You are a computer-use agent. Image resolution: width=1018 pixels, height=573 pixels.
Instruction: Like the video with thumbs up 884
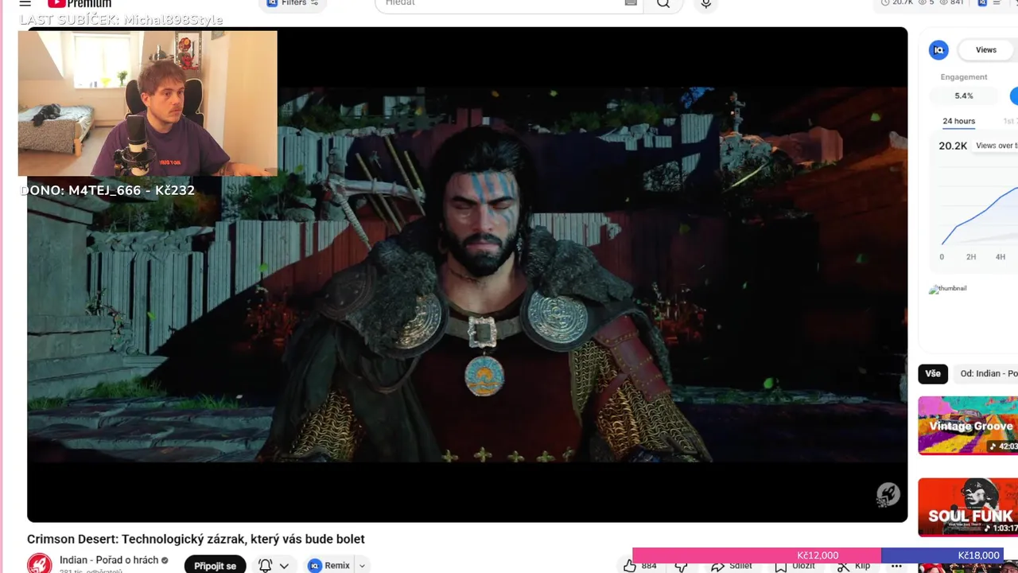pyautogui.click(x=640, y=566)
